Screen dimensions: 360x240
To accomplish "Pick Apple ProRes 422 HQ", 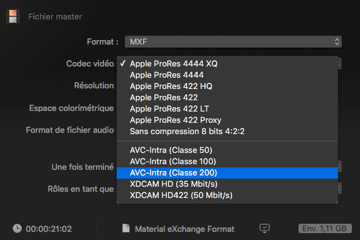I will click(227, 86).
